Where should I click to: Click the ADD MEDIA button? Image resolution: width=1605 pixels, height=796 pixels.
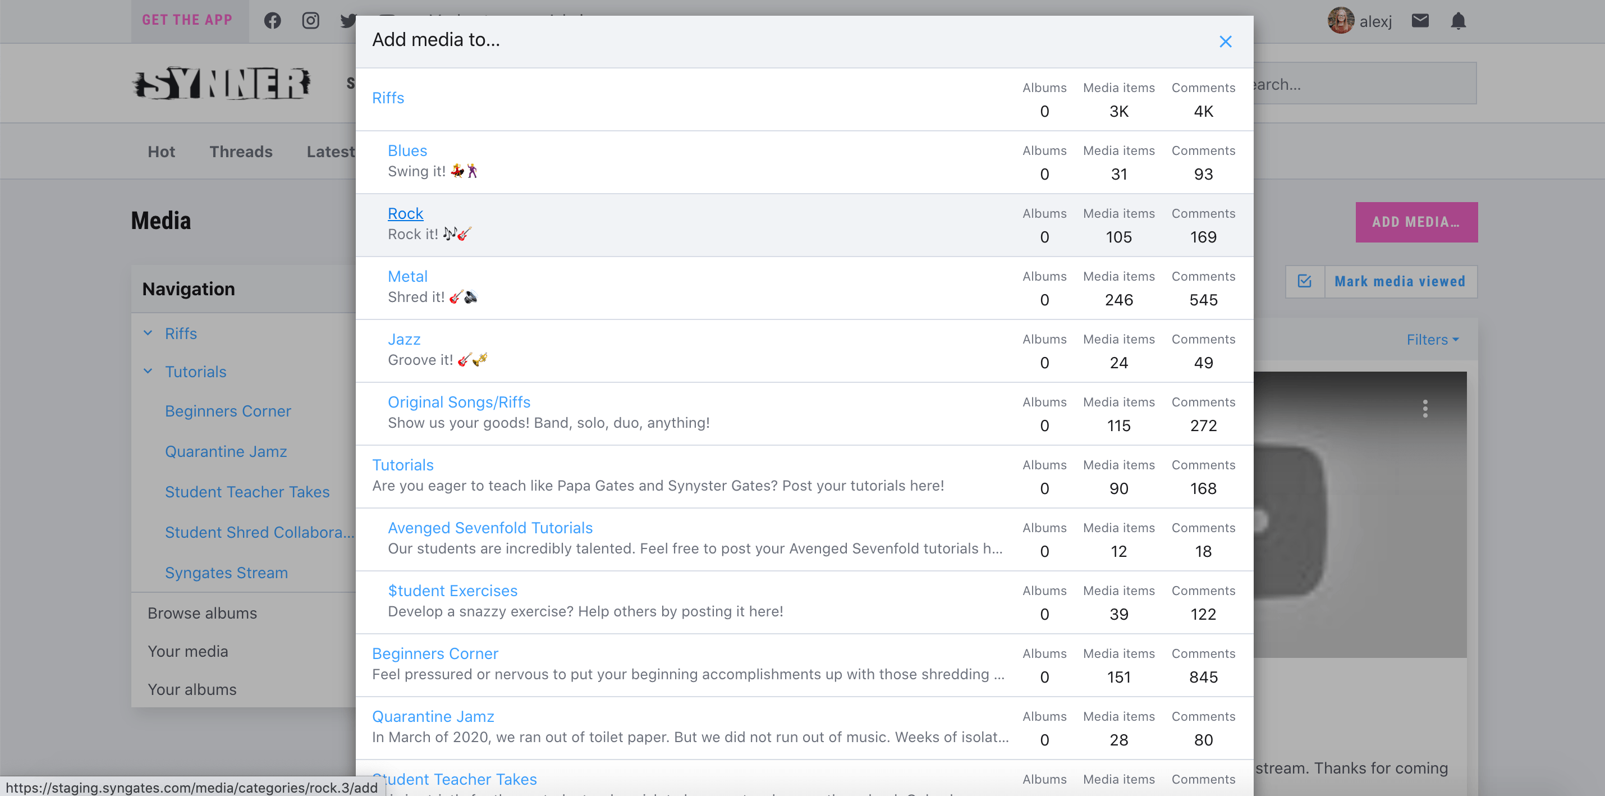click(x=1415, y=222)
